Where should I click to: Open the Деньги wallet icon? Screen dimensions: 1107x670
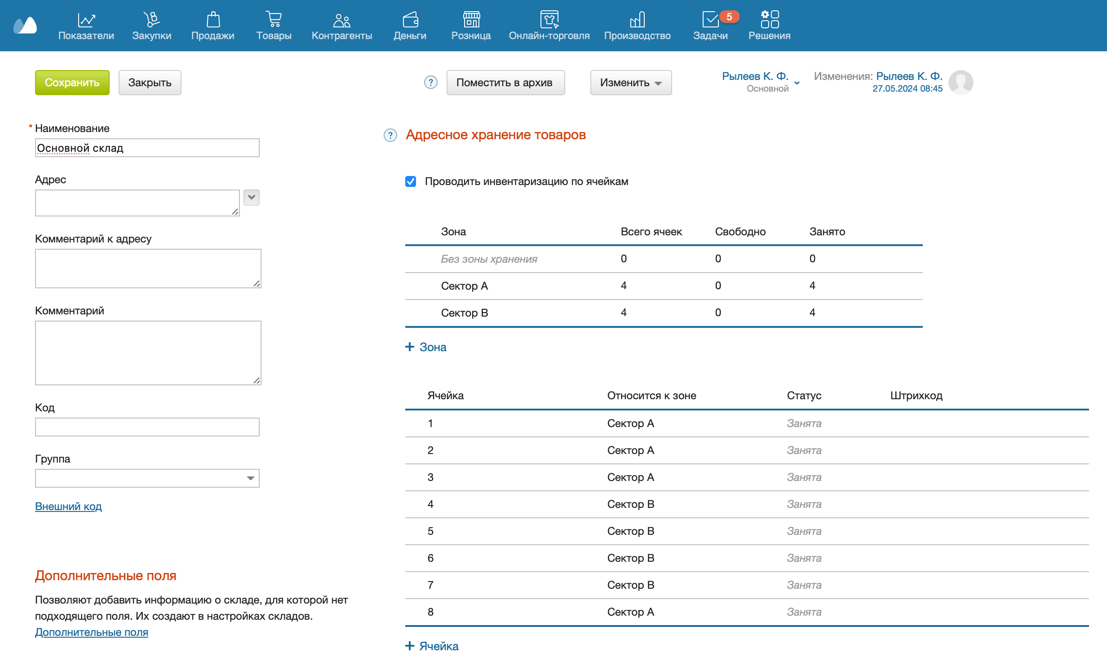coord(410,20)
